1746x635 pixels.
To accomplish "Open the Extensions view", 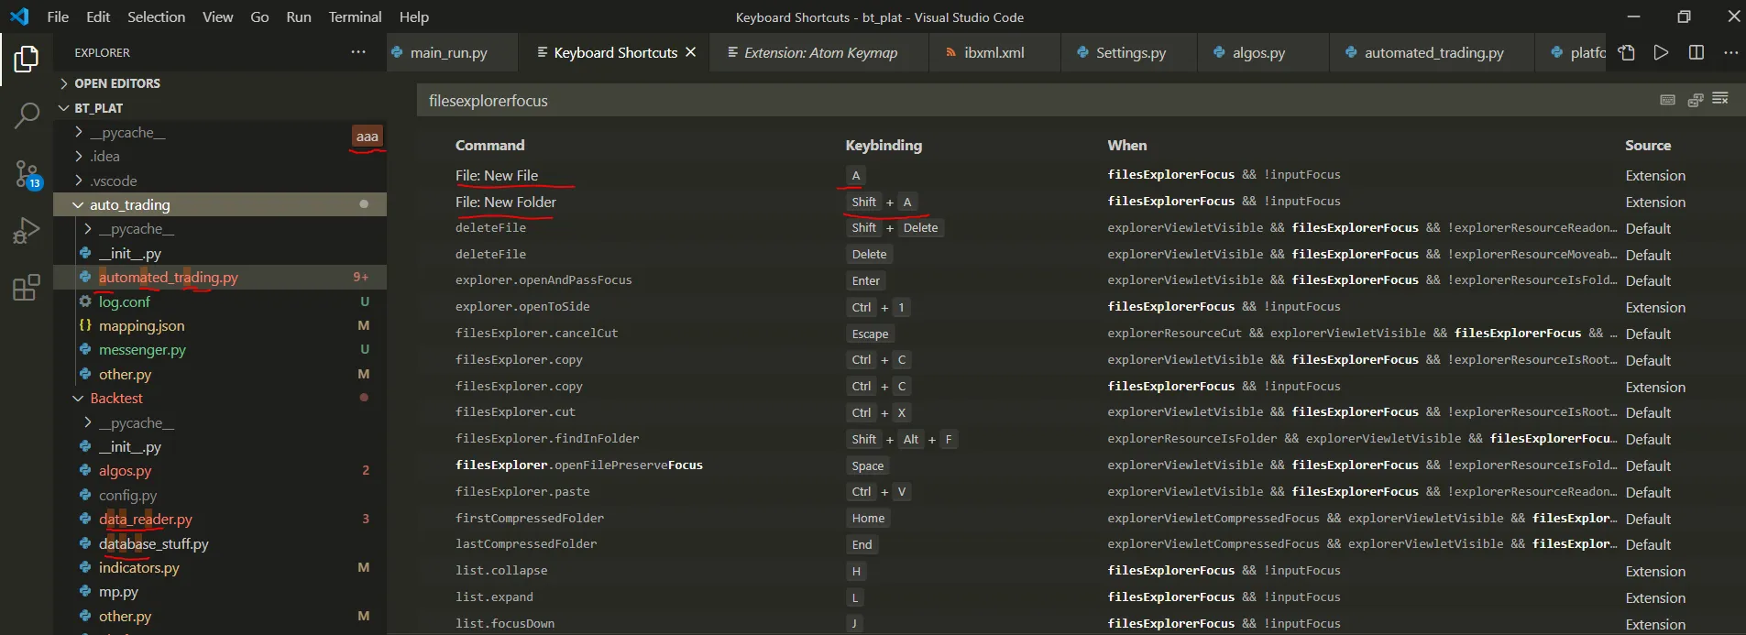I will coord(27,288).
